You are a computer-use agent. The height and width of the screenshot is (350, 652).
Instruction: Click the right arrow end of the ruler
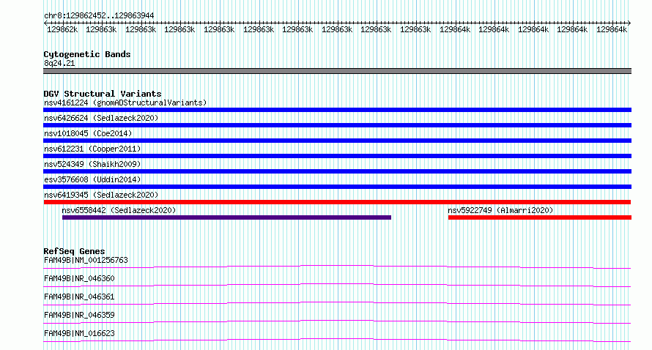[x=629, y=23]
